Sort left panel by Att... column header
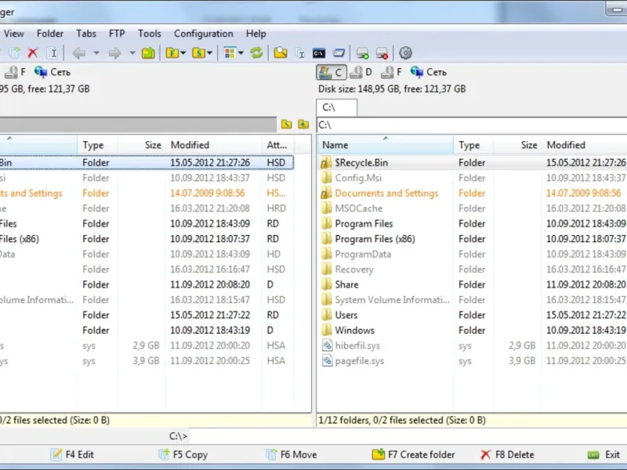 [x=277, y=145]
